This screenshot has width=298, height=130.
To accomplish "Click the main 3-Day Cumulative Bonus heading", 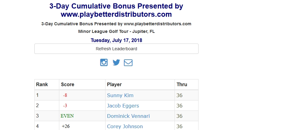I will tap(116, 10).
